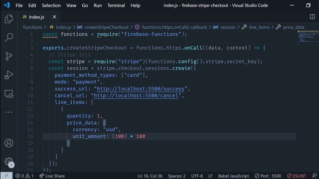Open Remote Explorer view

tap(9, 94)
